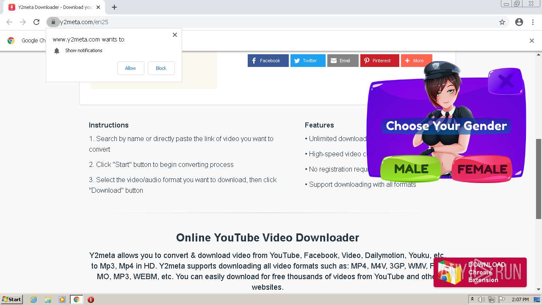Click the notification bell icon in popup

[x=57, y=51]
